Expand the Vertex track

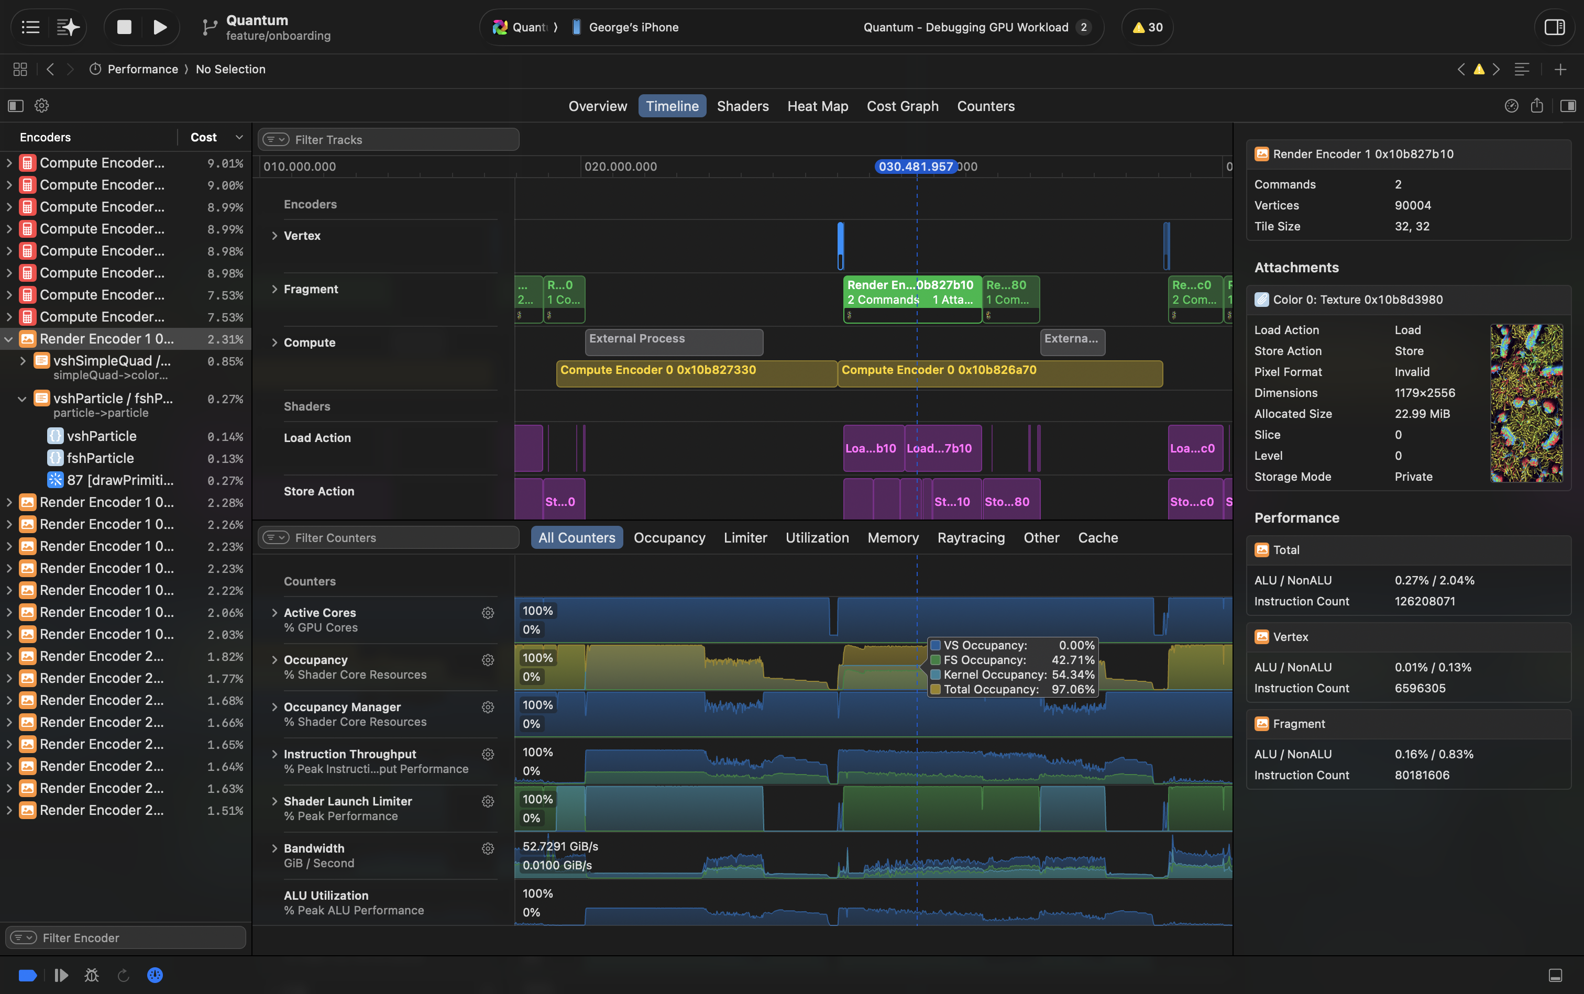(274, 236)
